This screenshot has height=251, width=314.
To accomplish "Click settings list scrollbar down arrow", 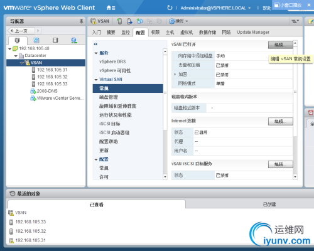I will [x=165, y=177].
